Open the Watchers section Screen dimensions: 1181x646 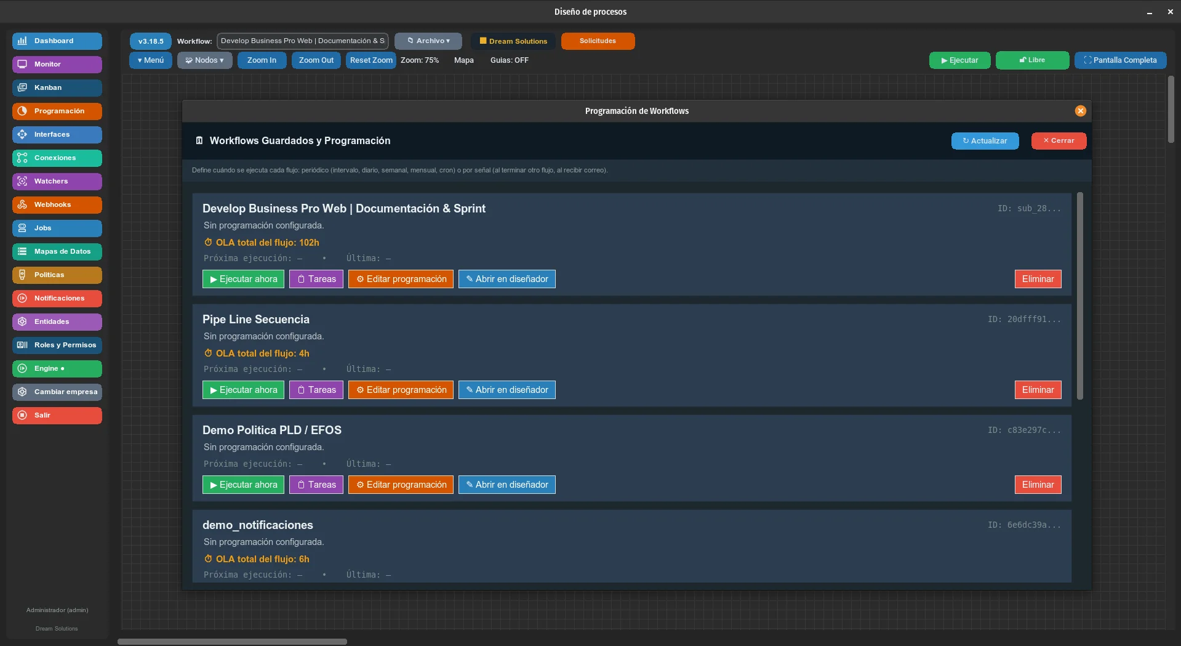[x=57, y=181]
